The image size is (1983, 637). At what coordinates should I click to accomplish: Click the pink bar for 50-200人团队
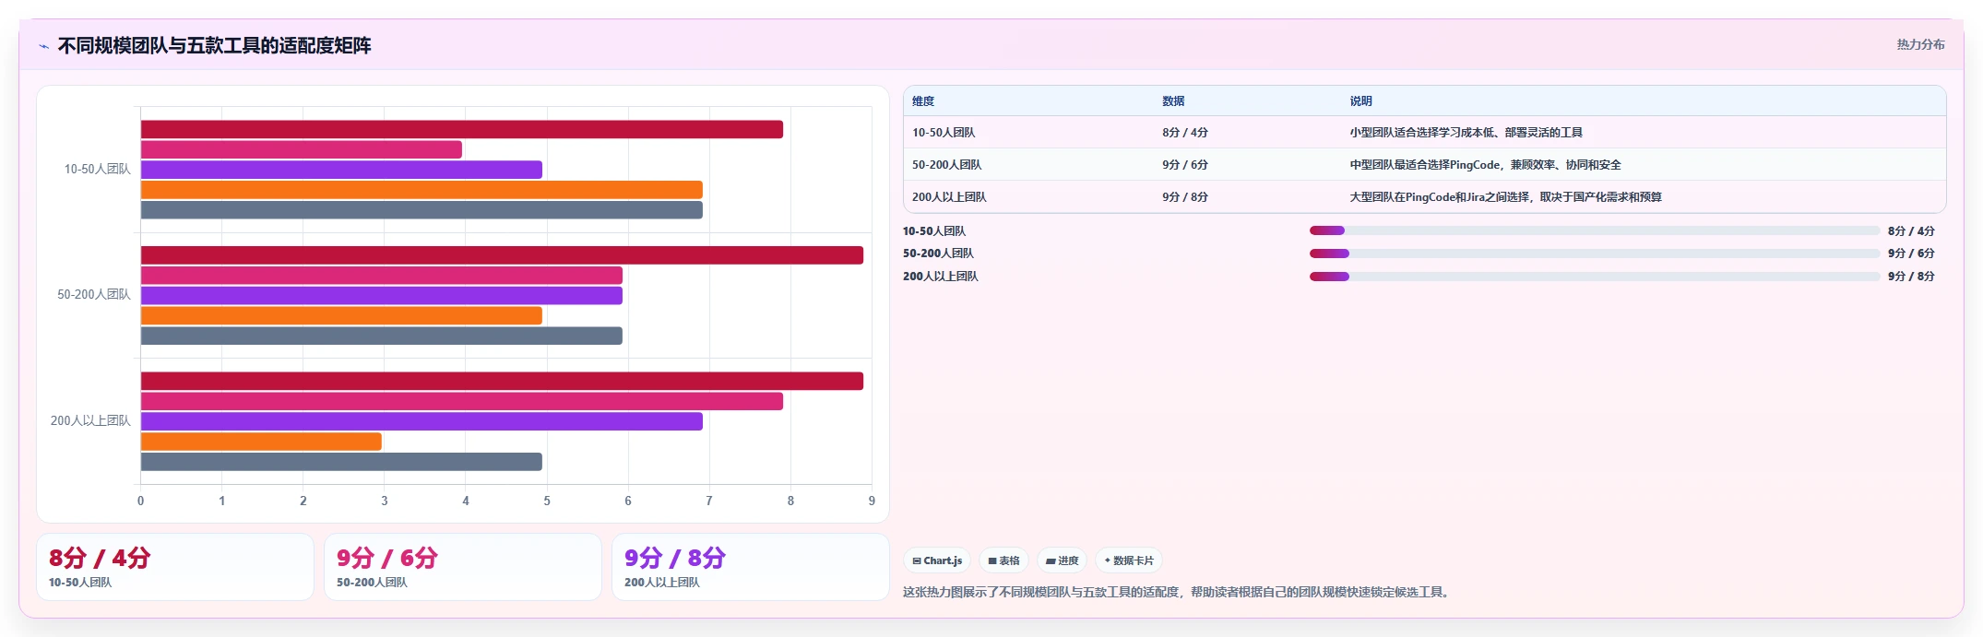click(382, 276)
